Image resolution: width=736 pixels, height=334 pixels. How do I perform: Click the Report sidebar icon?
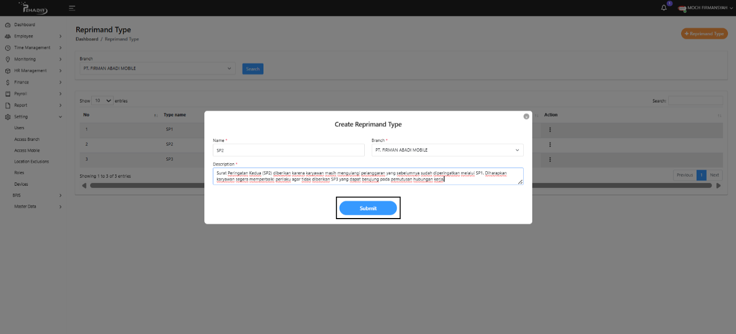[7, 105]
